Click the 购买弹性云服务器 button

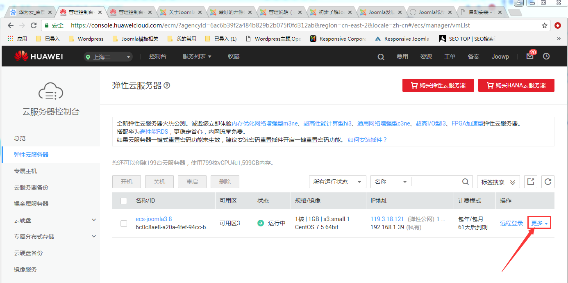(438, 85)
